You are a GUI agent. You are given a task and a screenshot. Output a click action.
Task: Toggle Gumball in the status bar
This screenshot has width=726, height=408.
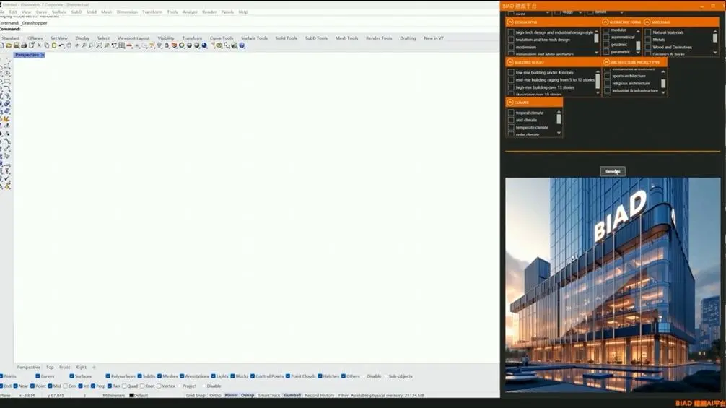pyautogui.click(x=292, y=395)
